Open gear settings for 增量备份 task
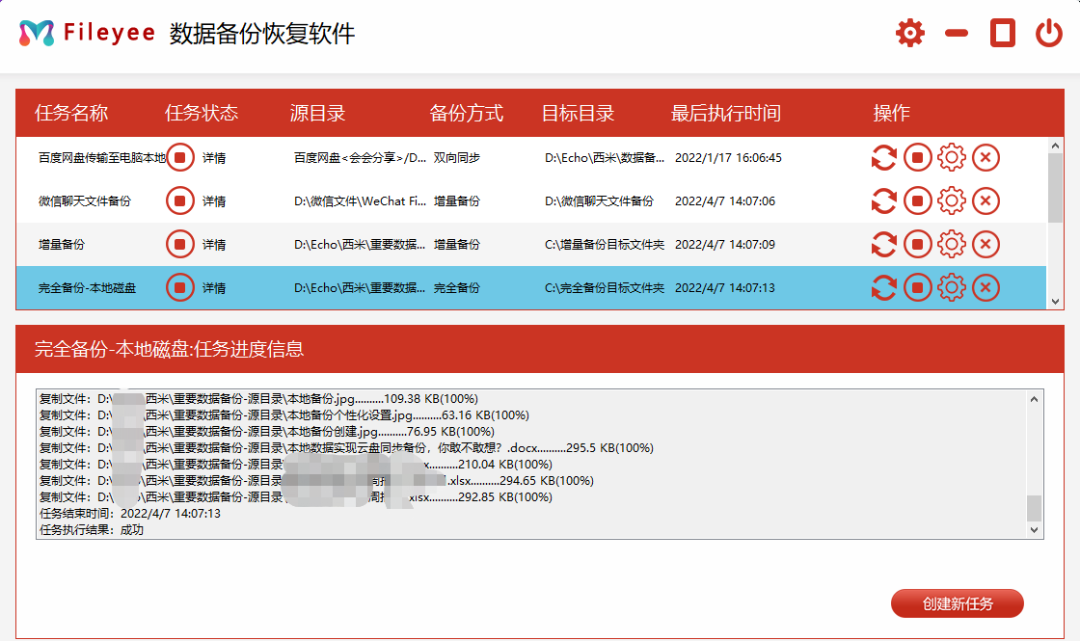Screen dimensions: 1080x641 click(x=952, y=244)
